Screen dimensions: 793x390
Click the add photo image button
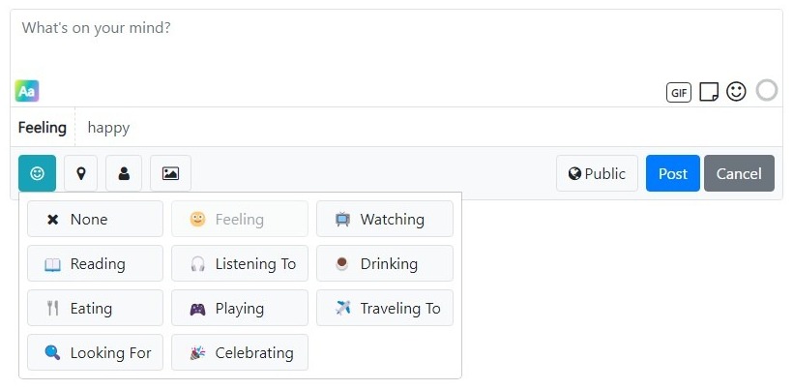(x=170, y=173)
